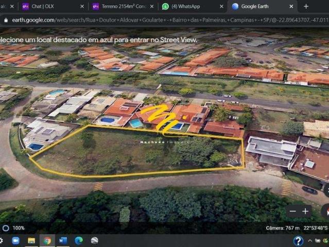
Task: Close the Chat | OLX tab
Action: [82, 7]
